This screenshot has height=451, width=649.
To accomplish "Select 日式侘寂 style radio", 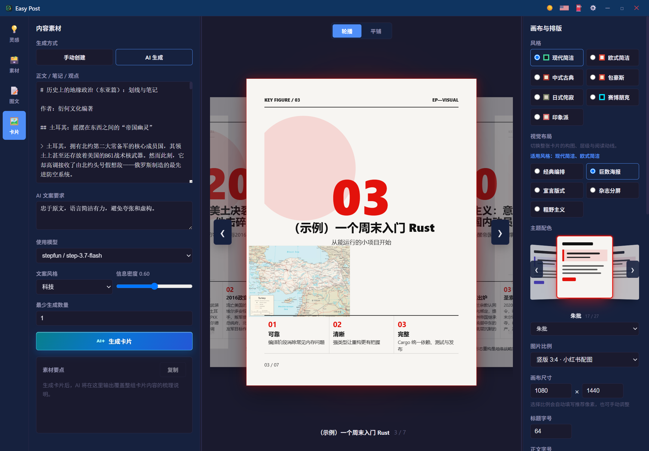I will (x=556, y=97).
